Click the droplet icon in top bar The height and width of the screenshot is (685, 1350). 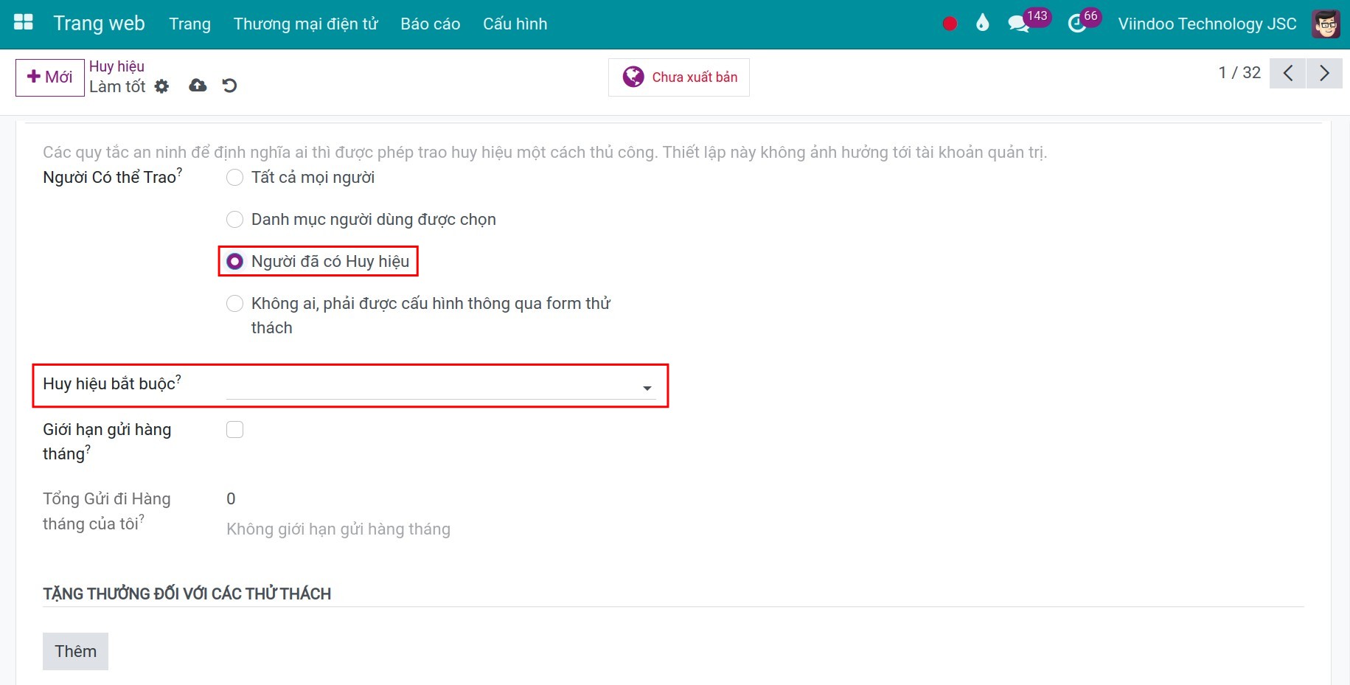pyautogui.click(x=982, y=24)
